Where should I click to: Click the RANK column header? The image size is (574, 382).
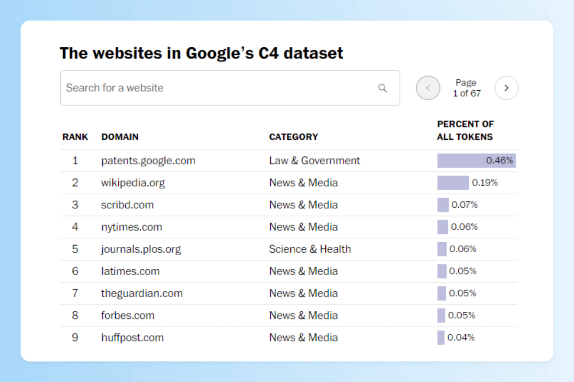coord(75,137)
